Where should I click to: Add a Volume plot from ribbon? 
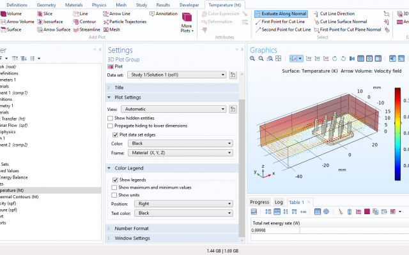click(x=11, y=14)
